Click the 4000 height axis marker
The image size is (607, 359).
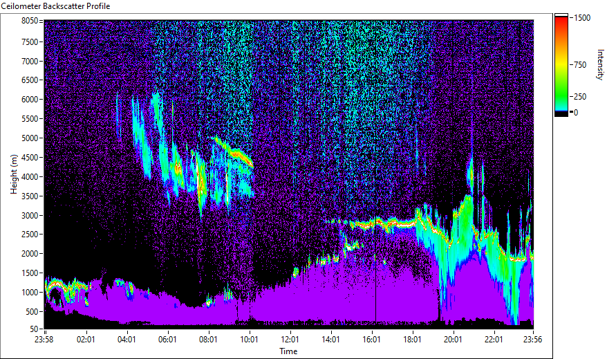[30, 177]
